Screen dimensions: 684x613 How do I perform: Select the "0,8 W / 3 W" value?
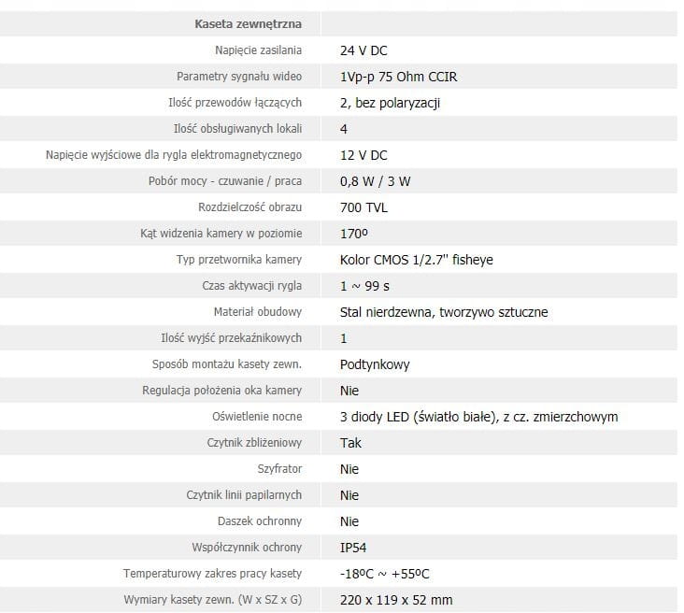click(375, 181)
